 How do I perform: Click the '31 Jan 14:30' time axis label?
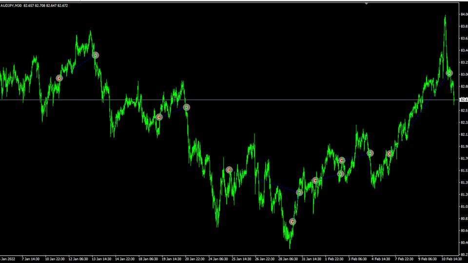[x=311, y=259]
